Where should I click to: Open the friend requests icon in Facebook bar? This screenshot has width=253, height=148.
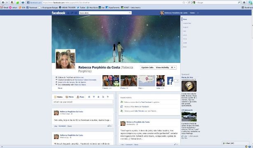[x=68, y=13]
